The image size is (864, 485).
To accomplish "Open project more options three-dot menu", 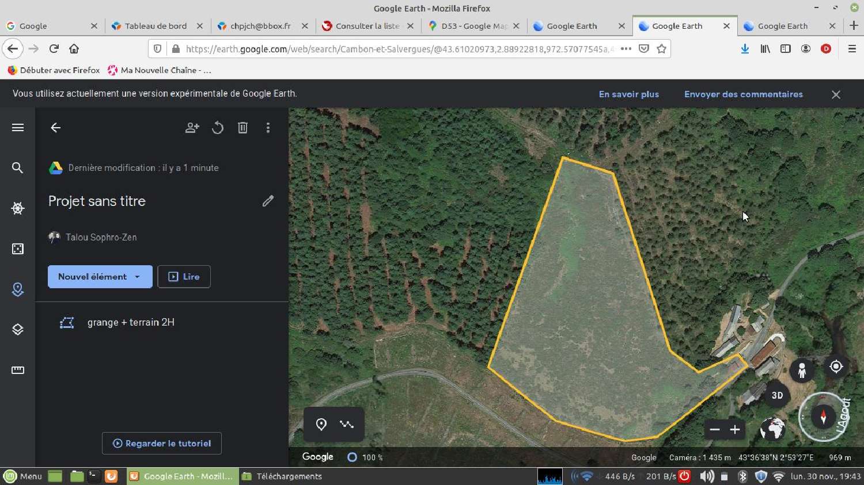I will click(x=268, y=128).
